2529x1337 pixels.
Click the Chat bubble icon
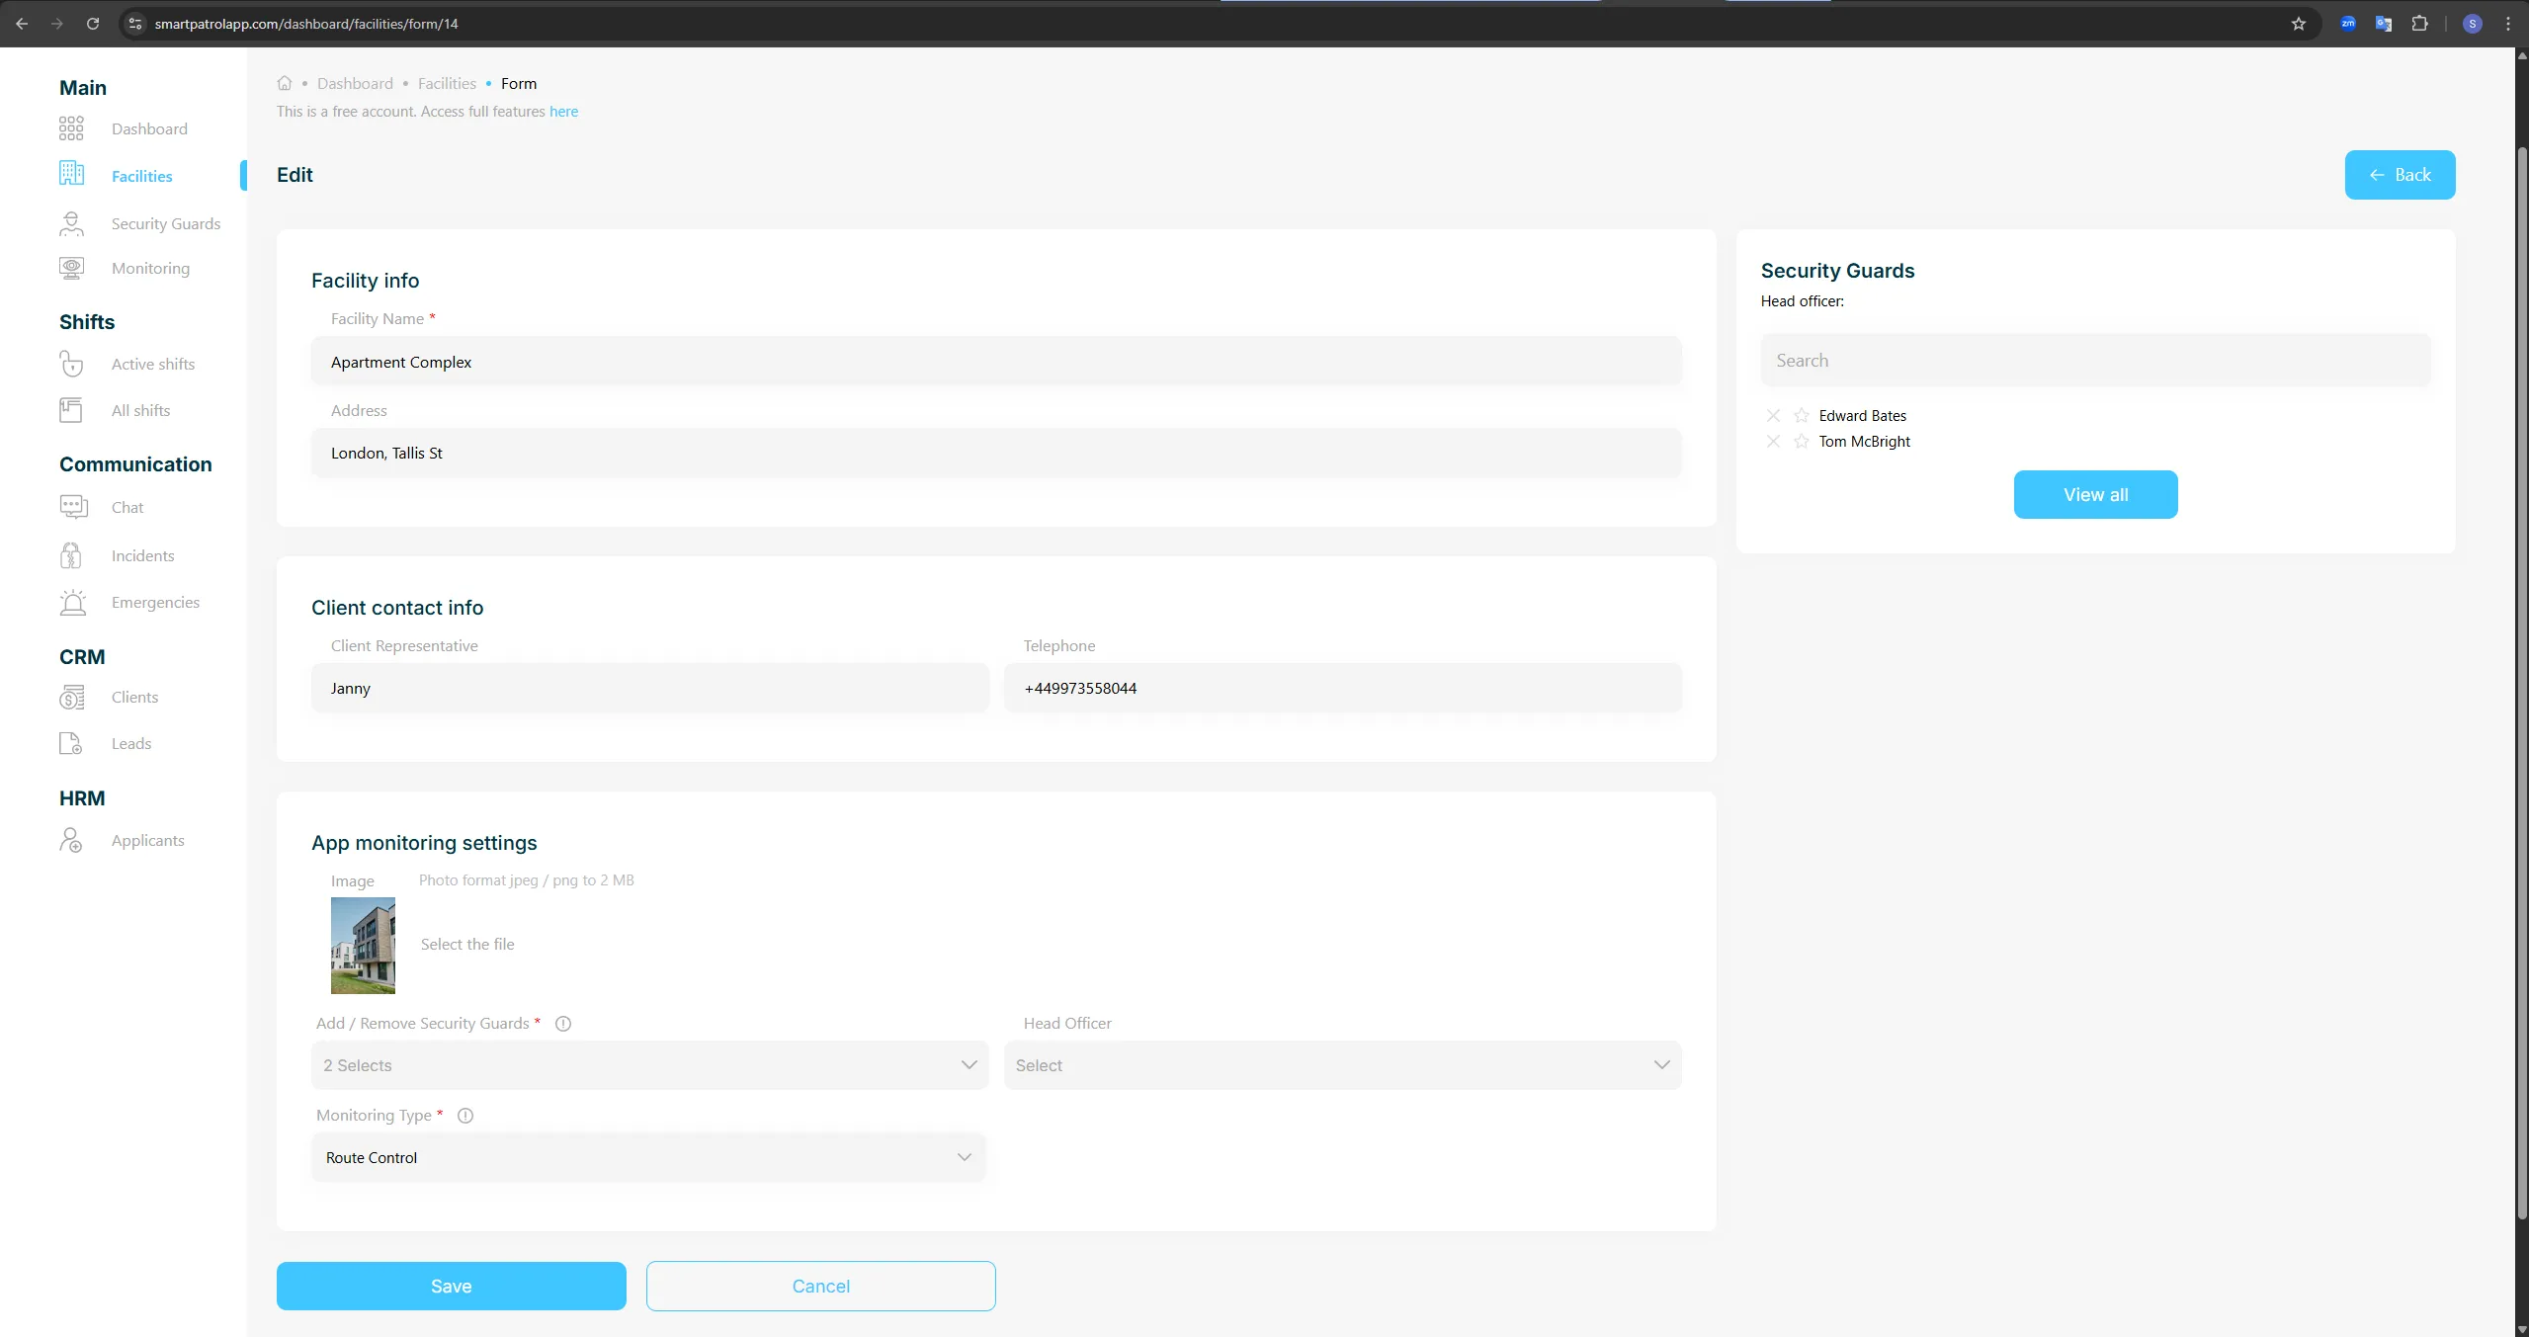(73, 507)
